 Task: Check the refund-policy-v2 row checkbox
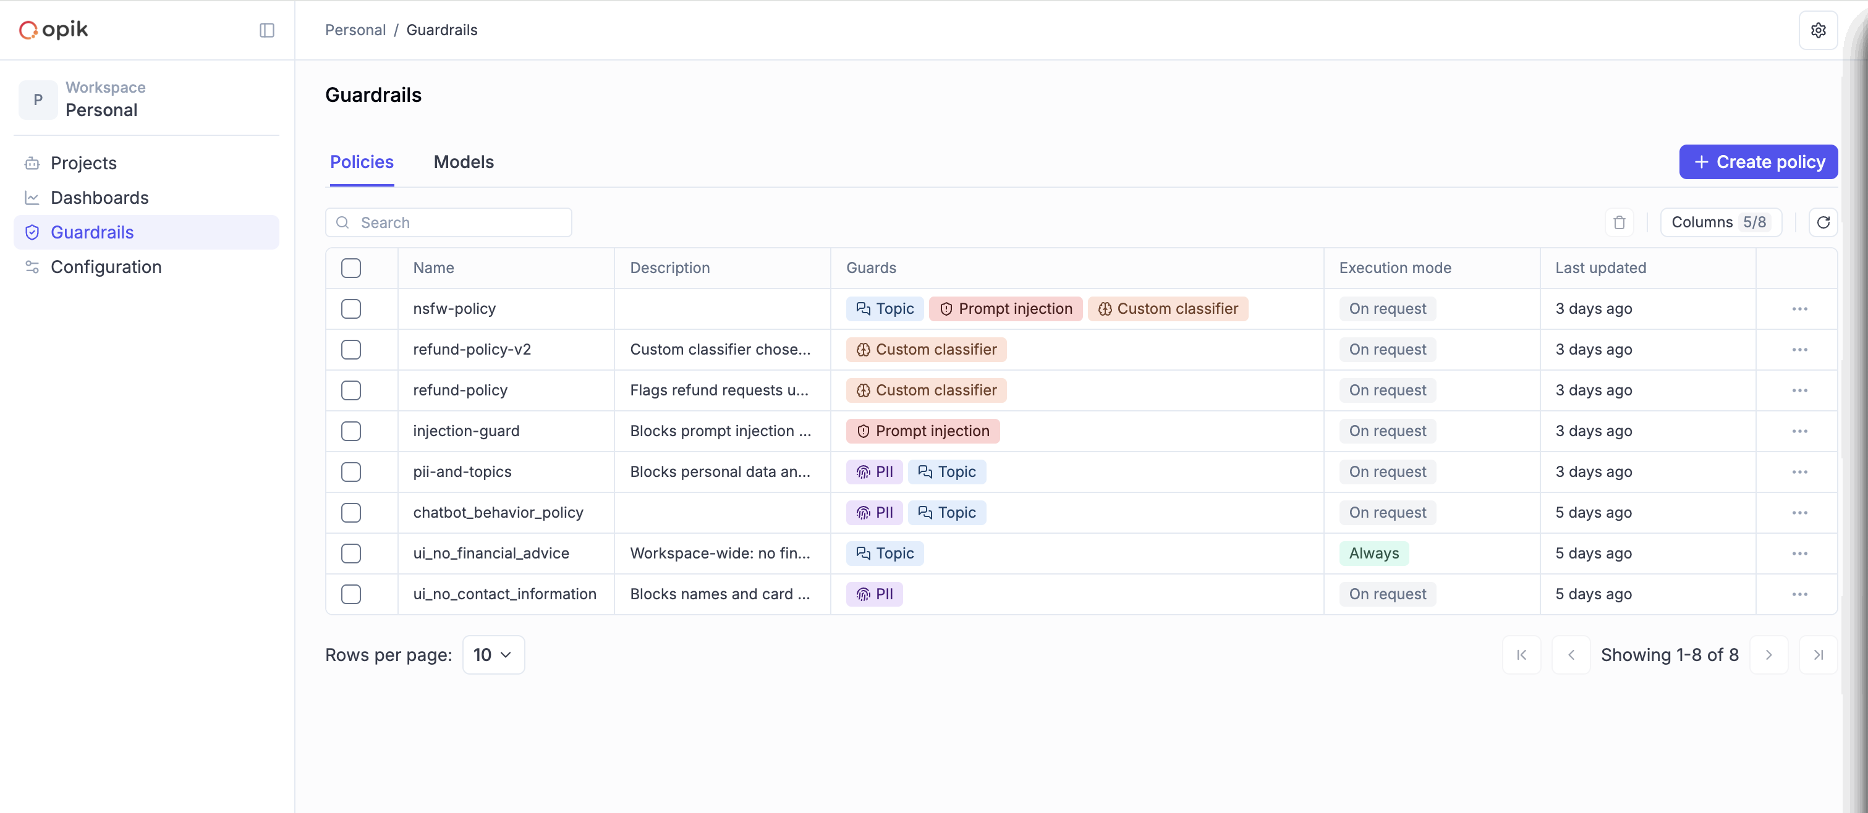(351, 349)
